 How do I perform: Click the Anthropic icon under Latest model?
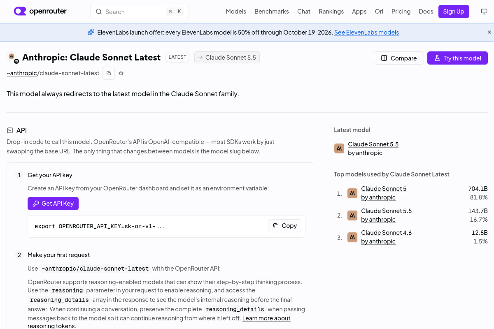[x=339, y=148]
